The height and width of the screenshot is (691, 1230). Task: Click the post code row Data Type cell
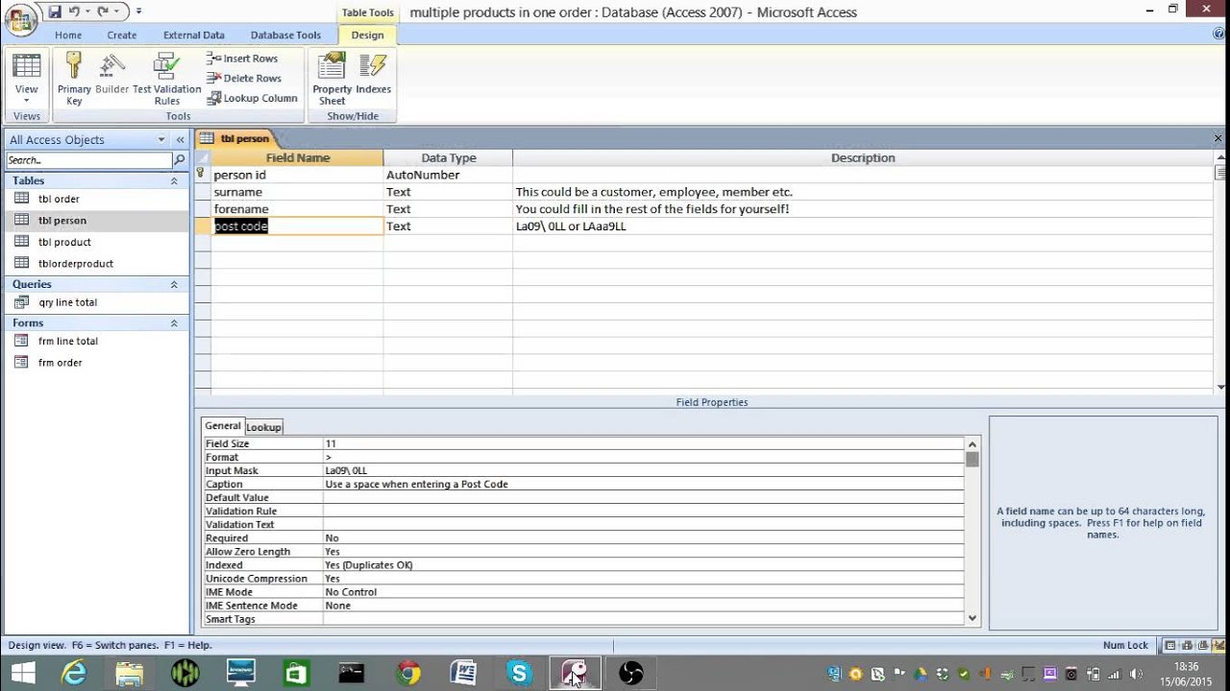tap(448, 226)
